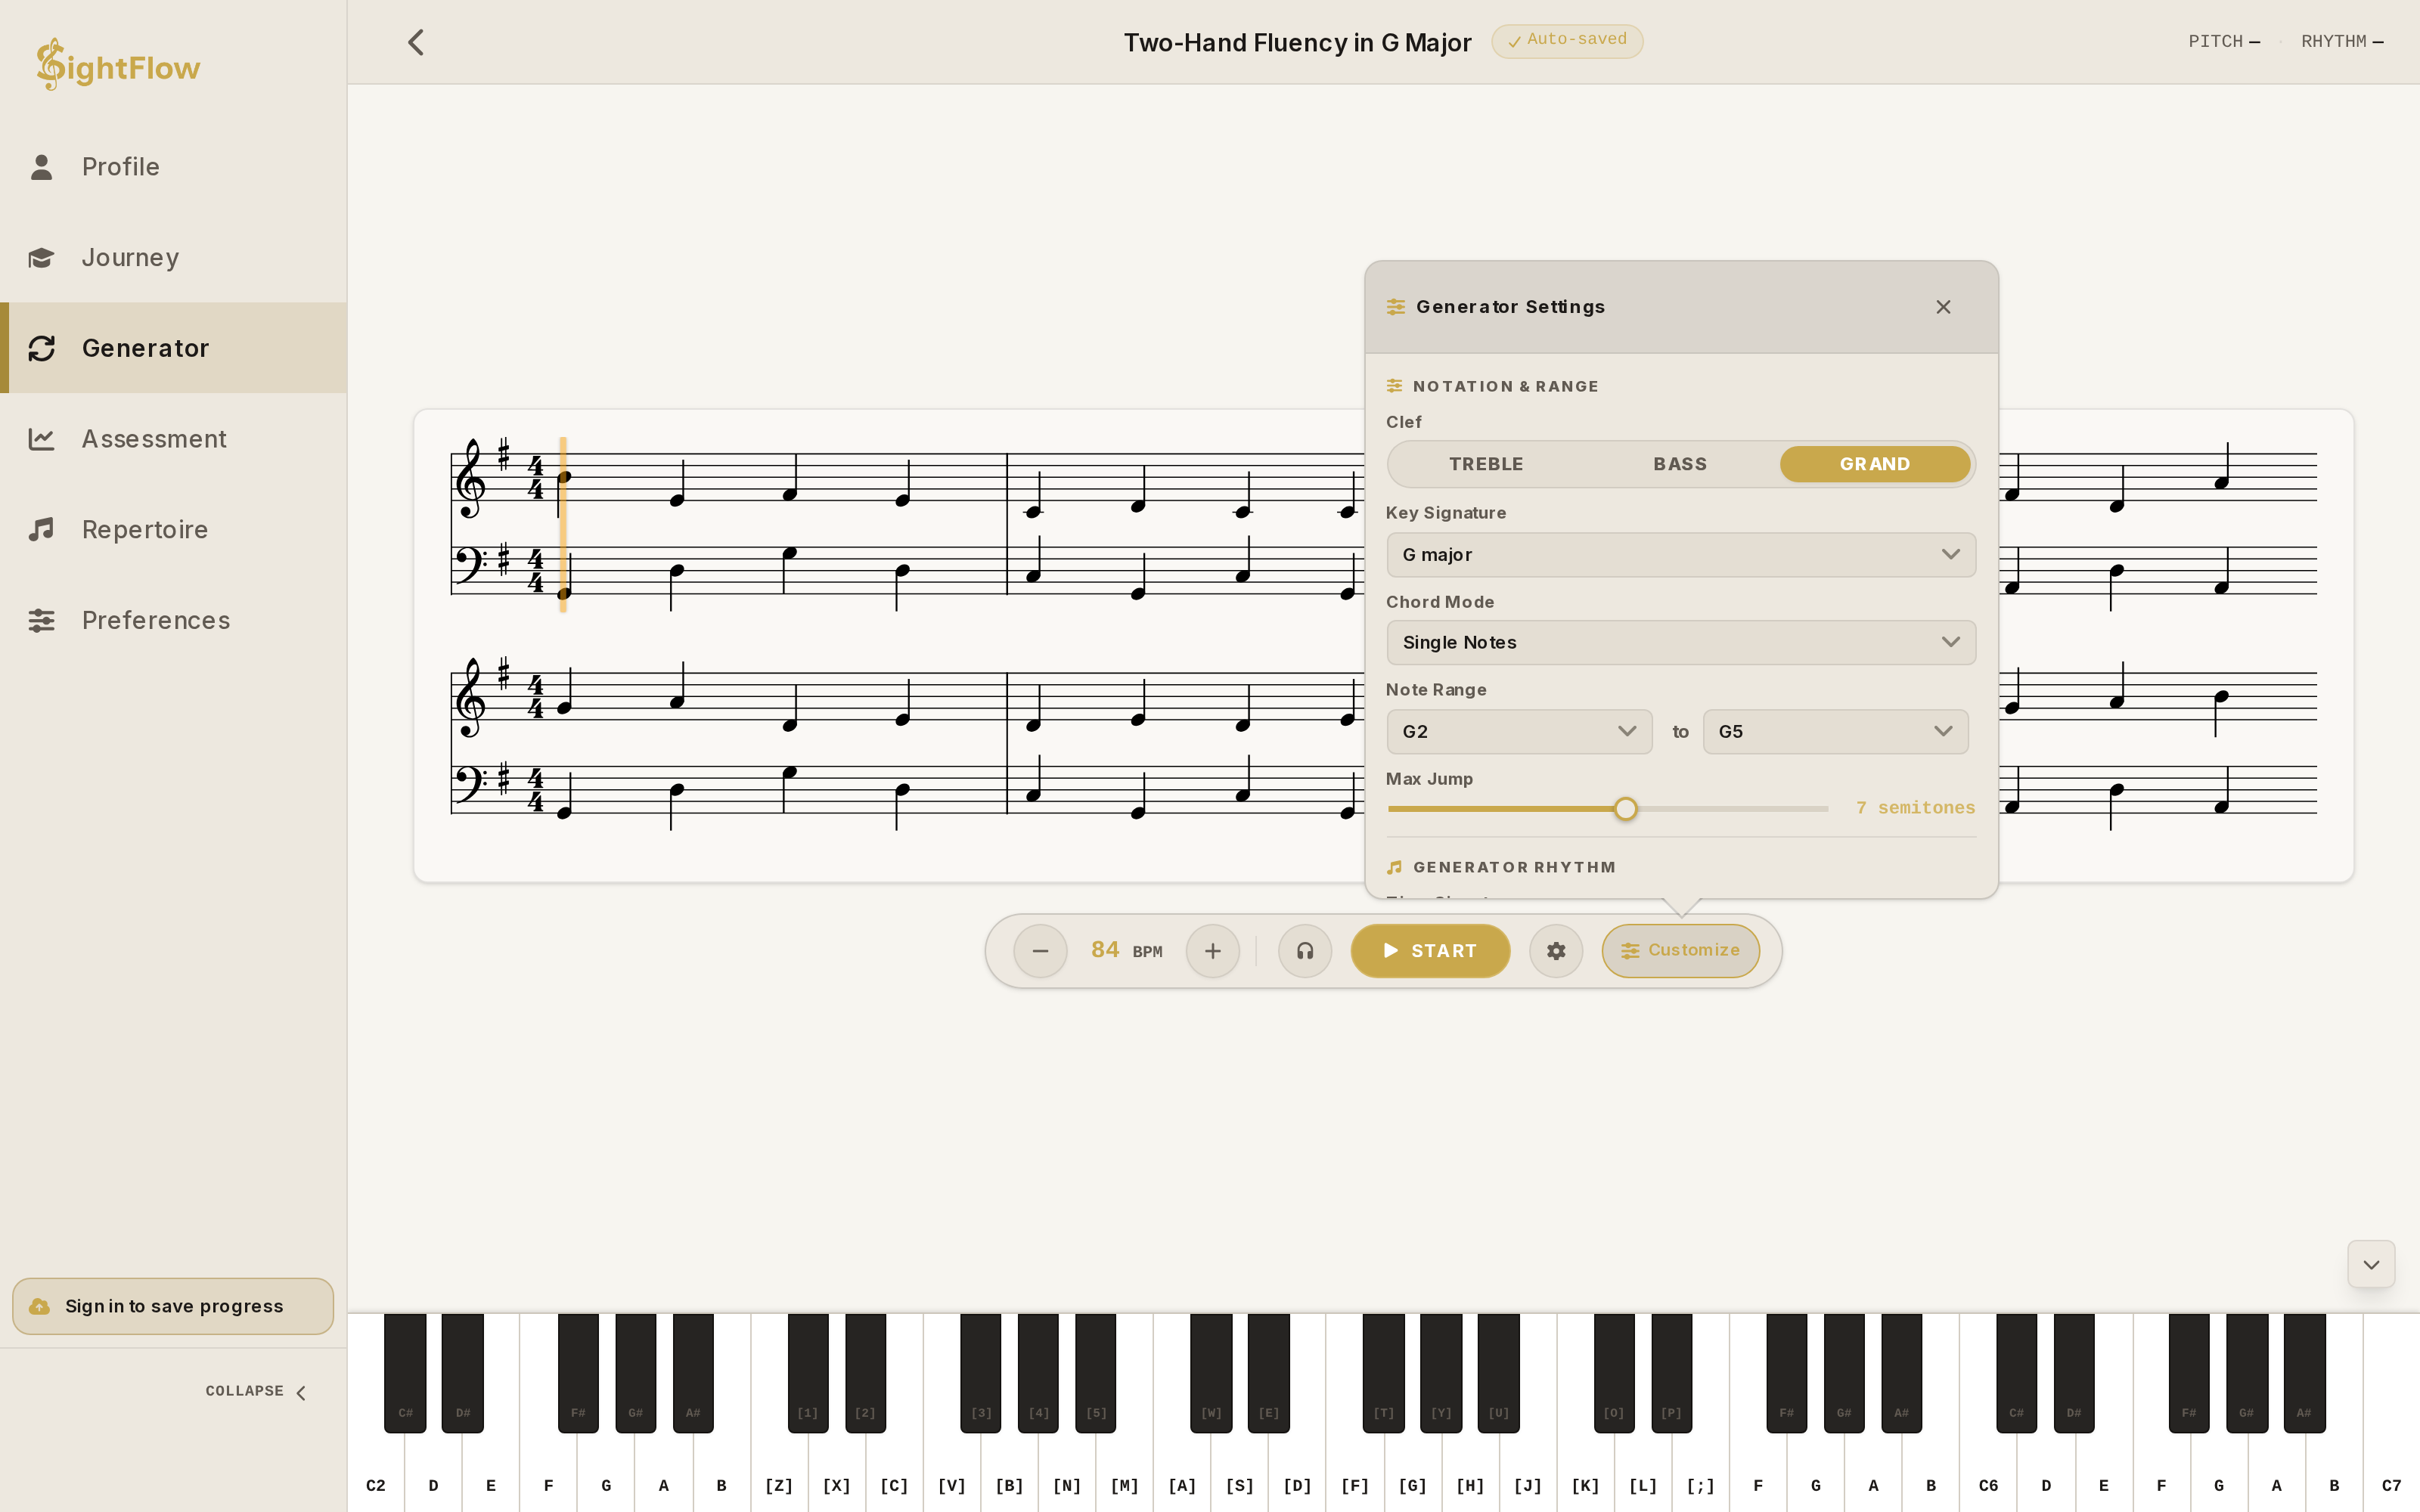Open the Key Signature G major dropdown
This screenshot has height=1512, width=2420.
pos(1681,555)
